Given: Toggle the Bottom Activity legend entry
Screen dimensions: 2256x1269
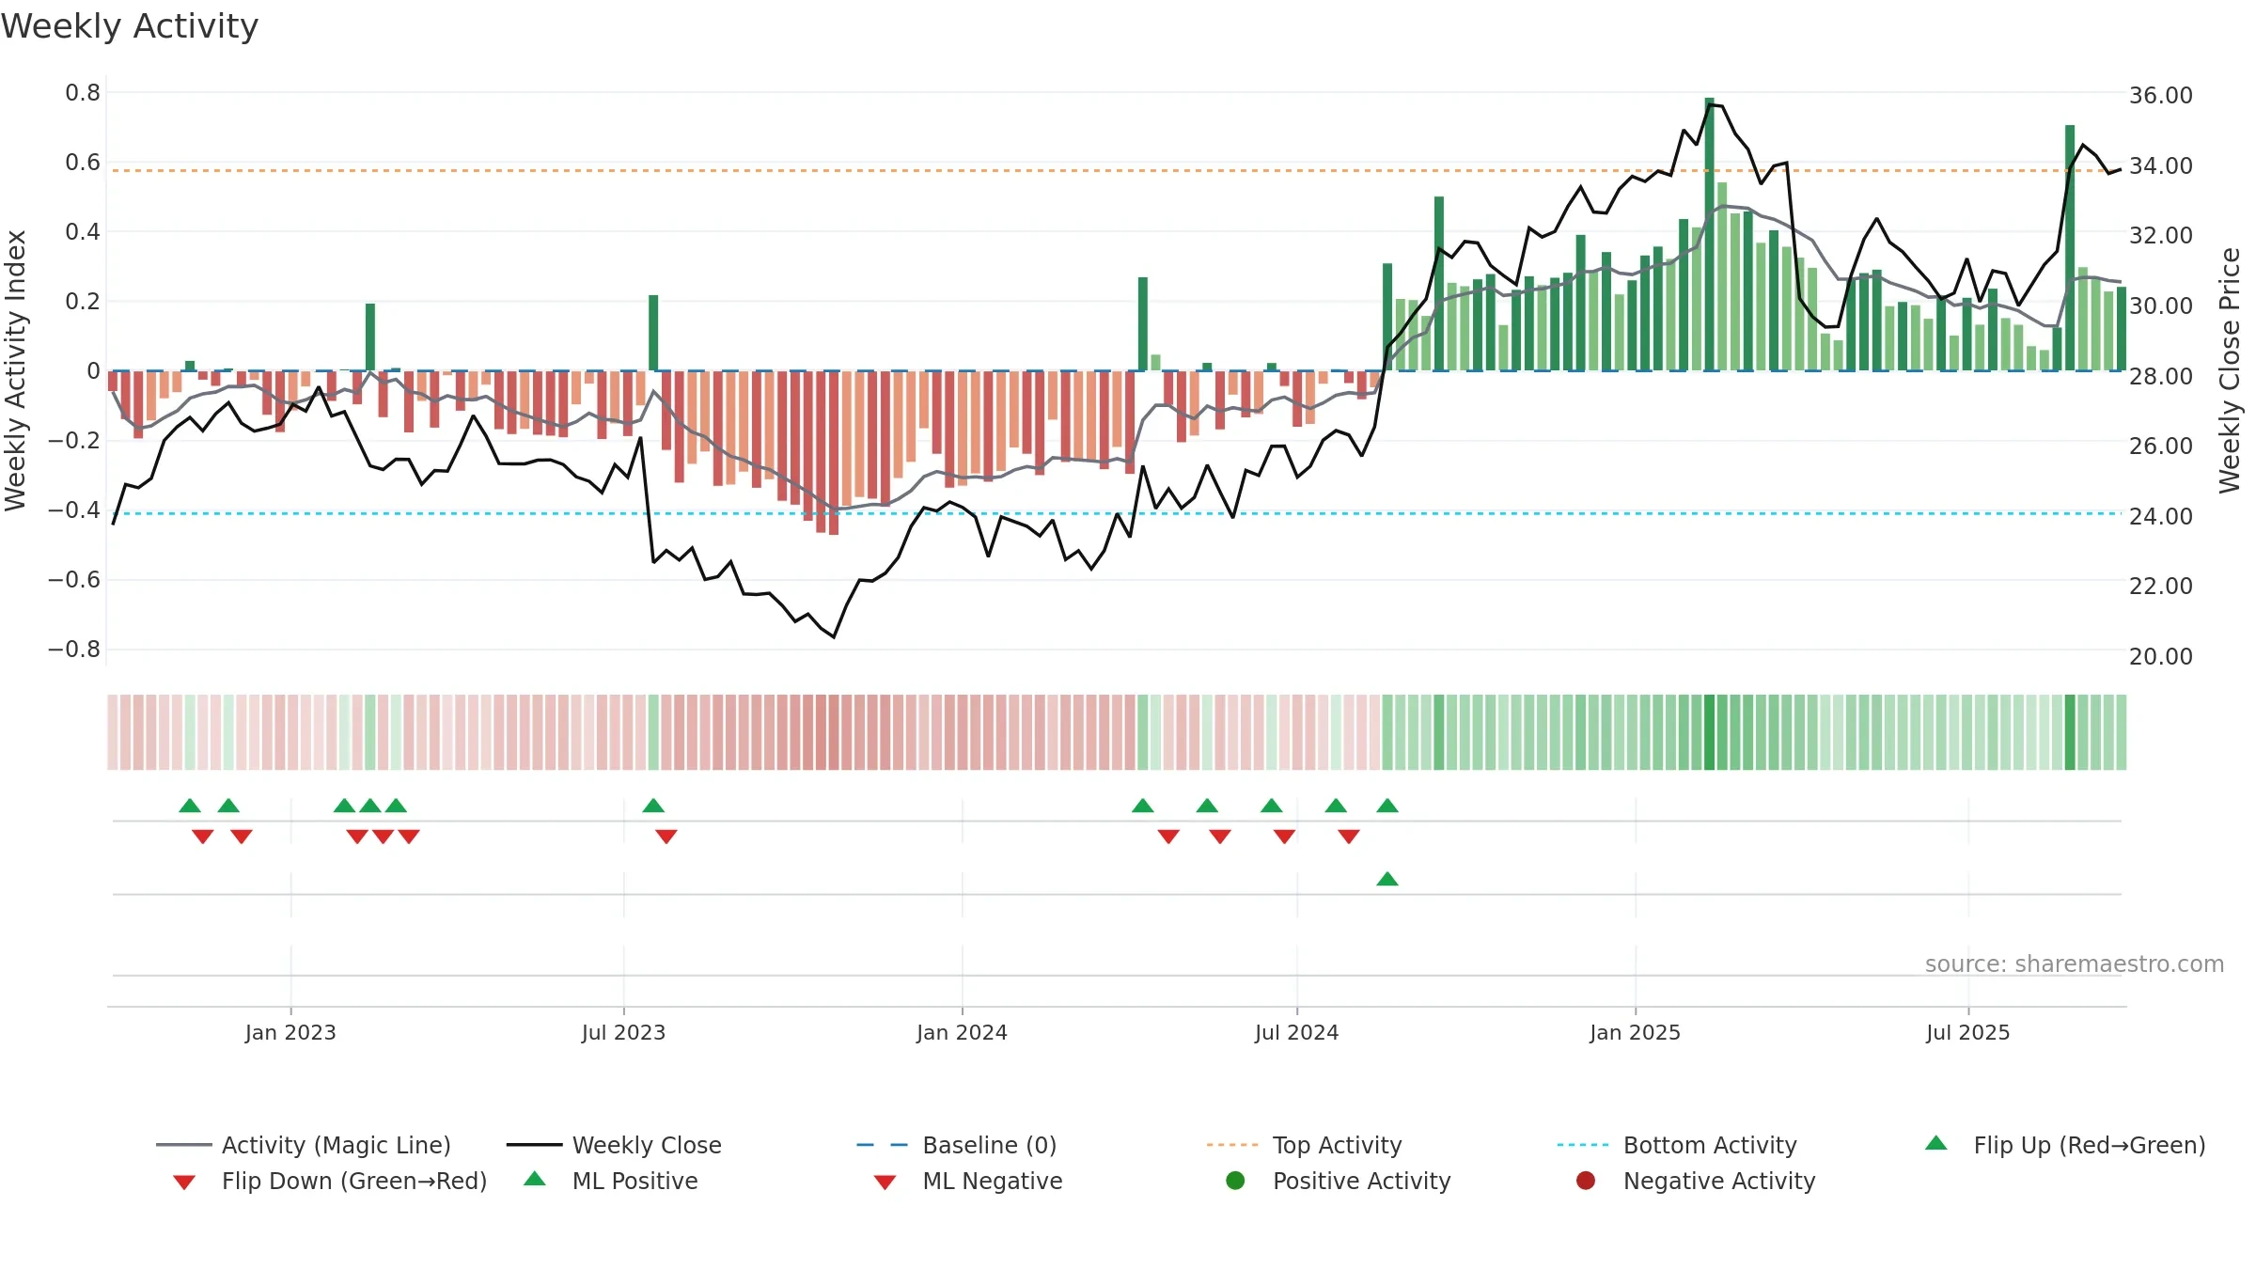Looking at the screenshot, I should [x=1677, y=1145].
